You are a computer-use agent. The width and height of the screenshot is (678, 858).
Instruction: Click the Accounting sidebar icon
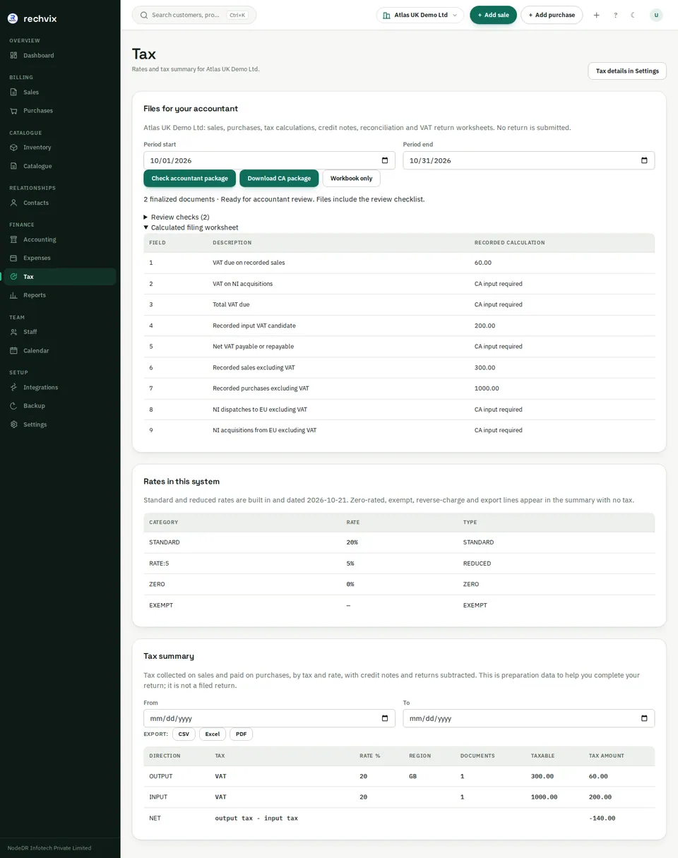click(14, 239)
